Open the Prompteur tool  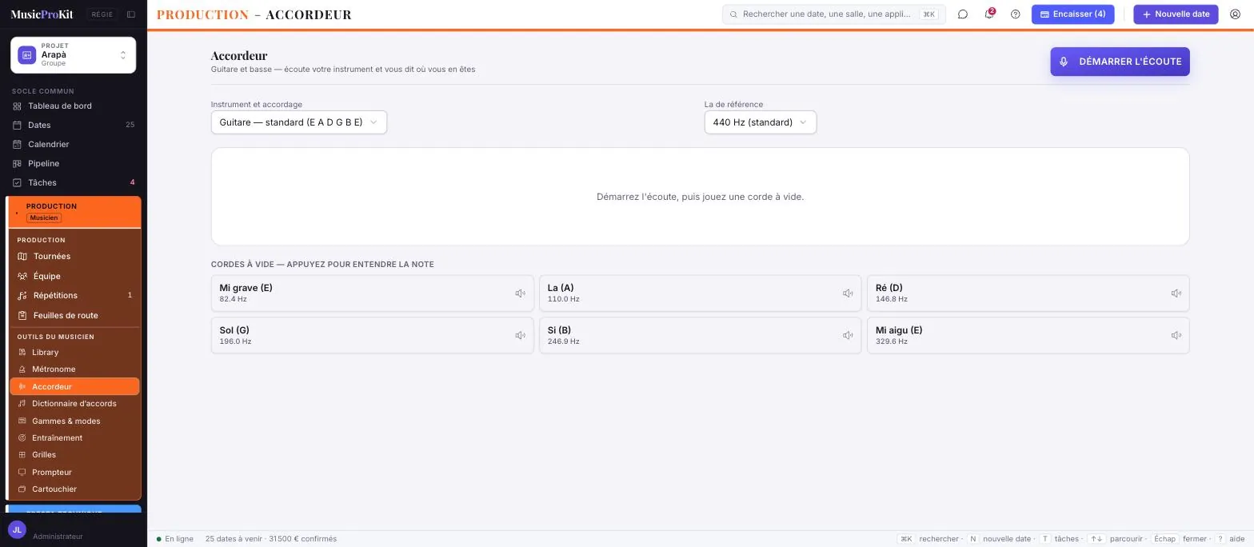[x=75, y=472]
